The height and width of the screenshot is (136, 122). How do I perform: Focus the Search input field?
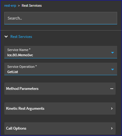(61, 18)
